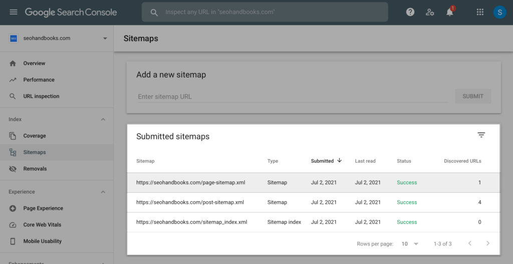This screenshot has height=264, width=513.
Task: Open Core Web Vitals in the sidebar
Action: 42,225
